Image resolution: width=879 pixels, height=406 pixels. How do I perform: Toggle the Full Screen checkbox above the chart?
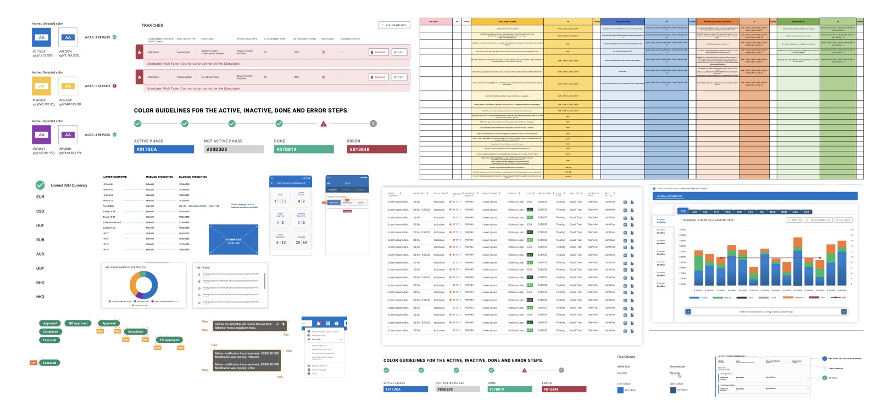pyautogui.click(x=843, y=220)
